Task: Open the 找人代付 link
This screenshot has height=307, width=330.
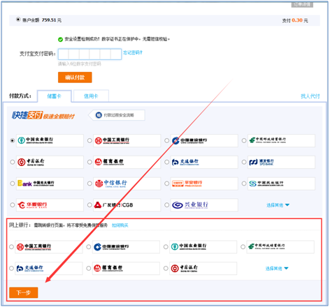Action: click(310, 96)
